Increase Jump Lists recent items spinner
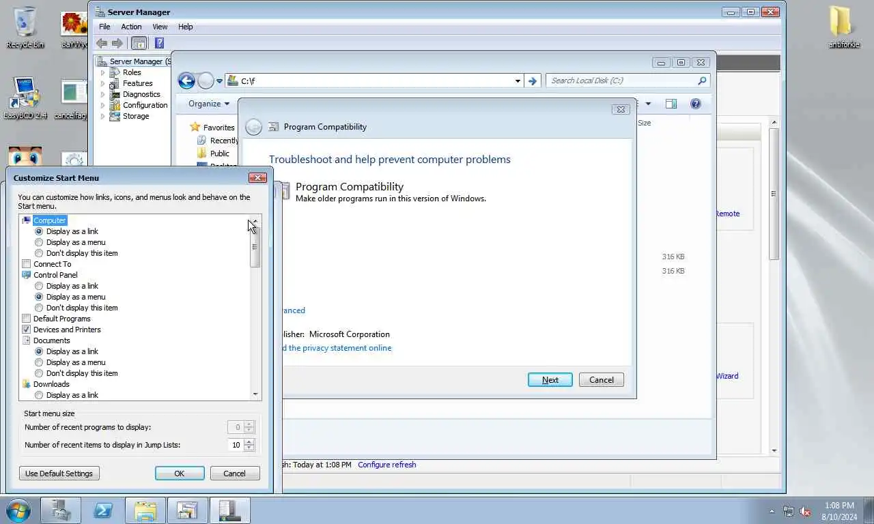The height and width of the screenshot is (524, 874). (x=249, y=441)
